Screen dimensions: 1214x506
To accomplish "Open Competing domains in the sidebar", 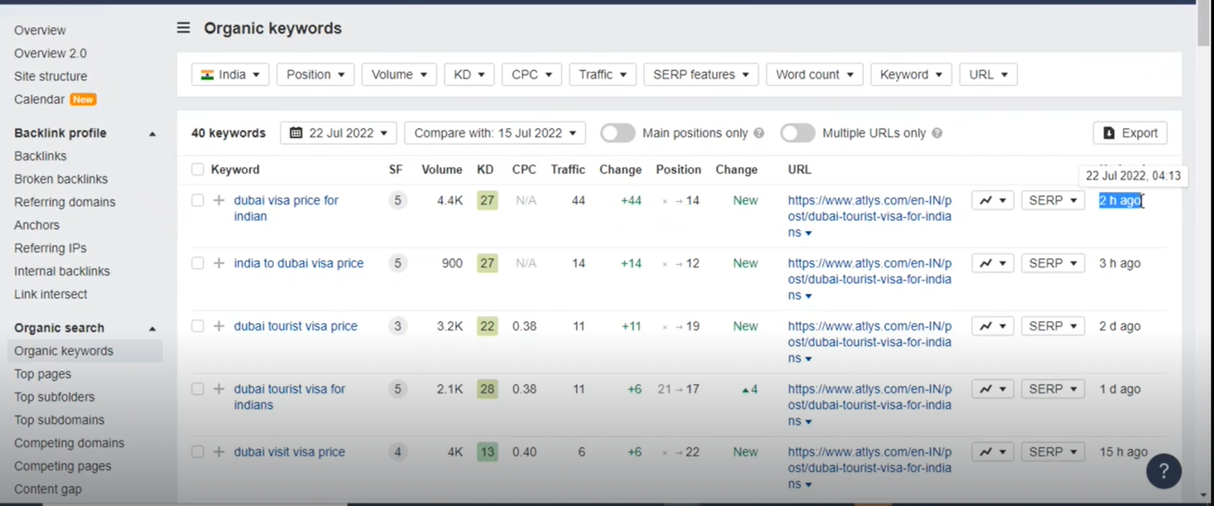I will [x=69, y=443].
